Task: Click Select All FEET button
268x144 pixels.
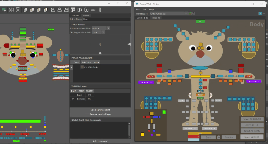Action: pos(252,125)
